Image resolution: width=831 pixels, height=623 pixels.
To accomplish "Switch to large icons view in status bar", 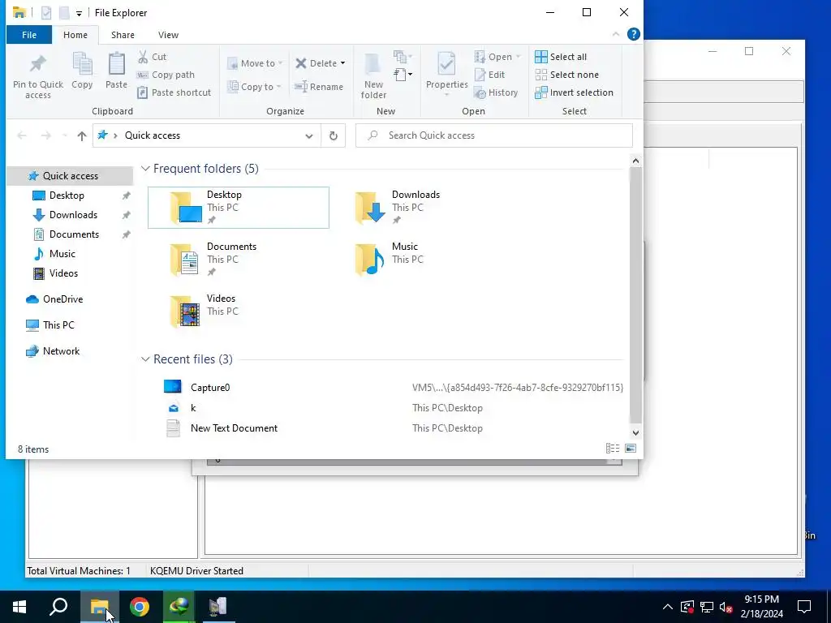I will 631,449.
